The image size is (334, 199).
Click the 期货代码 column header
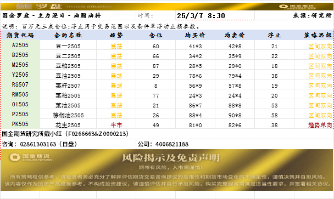coord(20,35)
